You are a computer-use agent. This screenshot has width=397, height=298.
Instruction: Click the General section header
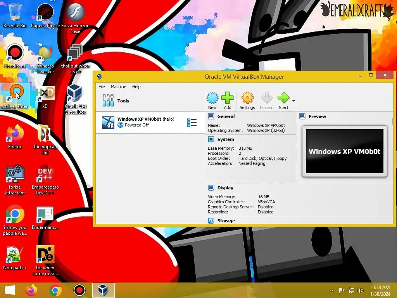226,116
